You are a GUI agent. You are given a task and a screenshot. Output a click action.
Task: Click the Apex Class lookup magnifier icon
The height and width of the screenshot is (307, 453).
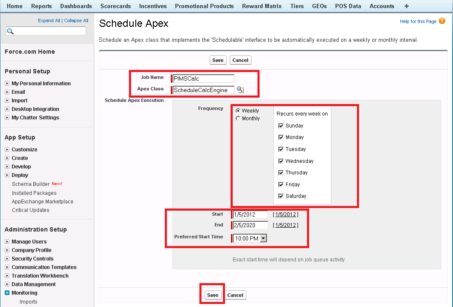240,90
